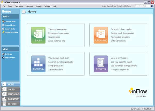Click the Help Center question icon
The image size is (155, 111).
point(3,58)
